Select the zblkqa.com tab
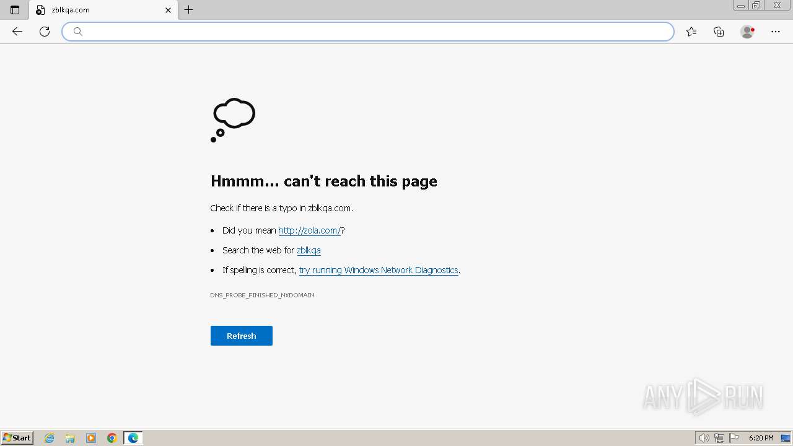Screen dimensions: 793x446 coord(103,10)
